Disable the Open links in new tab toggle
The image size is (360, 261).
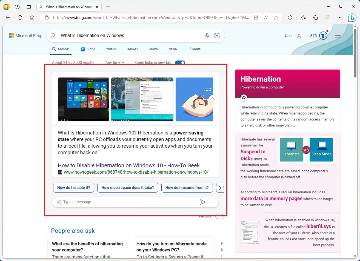180,62
